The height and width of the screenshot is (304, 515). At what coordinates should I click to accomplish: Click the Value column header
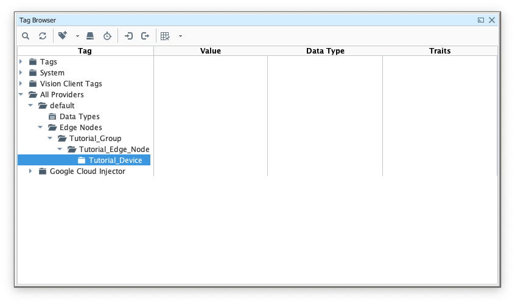tap(210, 51)
